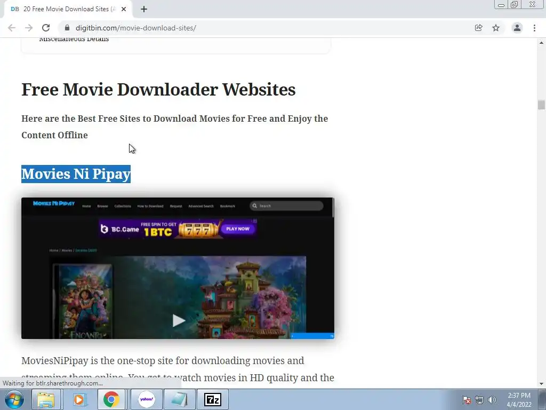Click 'Advanced Search' in the screenshot nav
The width and height of the screenshot is (546, 410).
[x=201, y=206]
